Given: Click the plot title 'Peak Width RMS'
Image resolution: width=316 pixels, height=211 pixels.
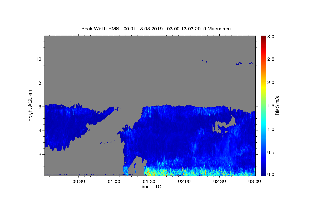Looking at the screenshot, I should 100,29.
